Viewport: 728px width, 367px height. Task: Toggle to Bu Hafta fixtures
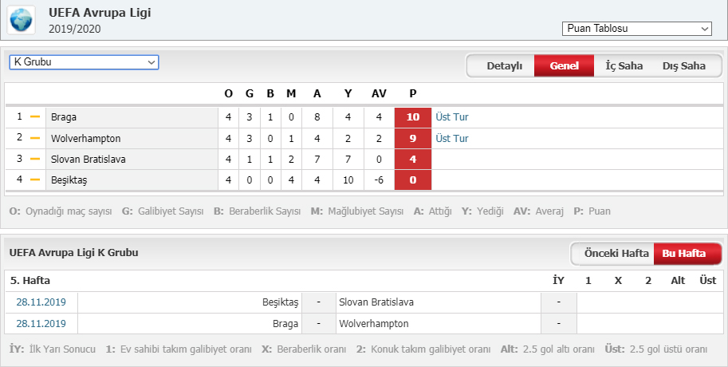684,254
